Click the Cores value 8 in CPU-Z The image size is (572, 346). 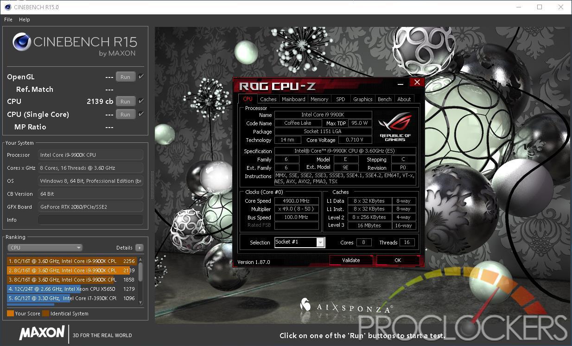coord(364,243)
